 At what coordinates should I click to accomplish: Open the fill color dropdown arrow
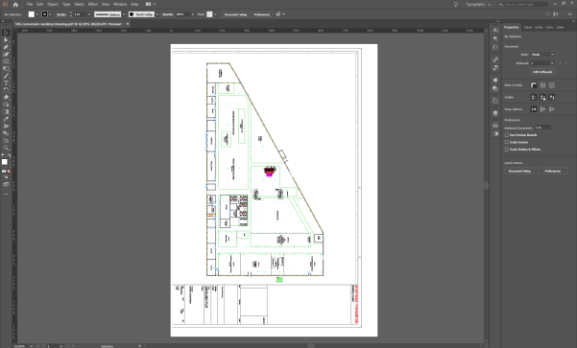pyautogui.click(x=37, y=14)
